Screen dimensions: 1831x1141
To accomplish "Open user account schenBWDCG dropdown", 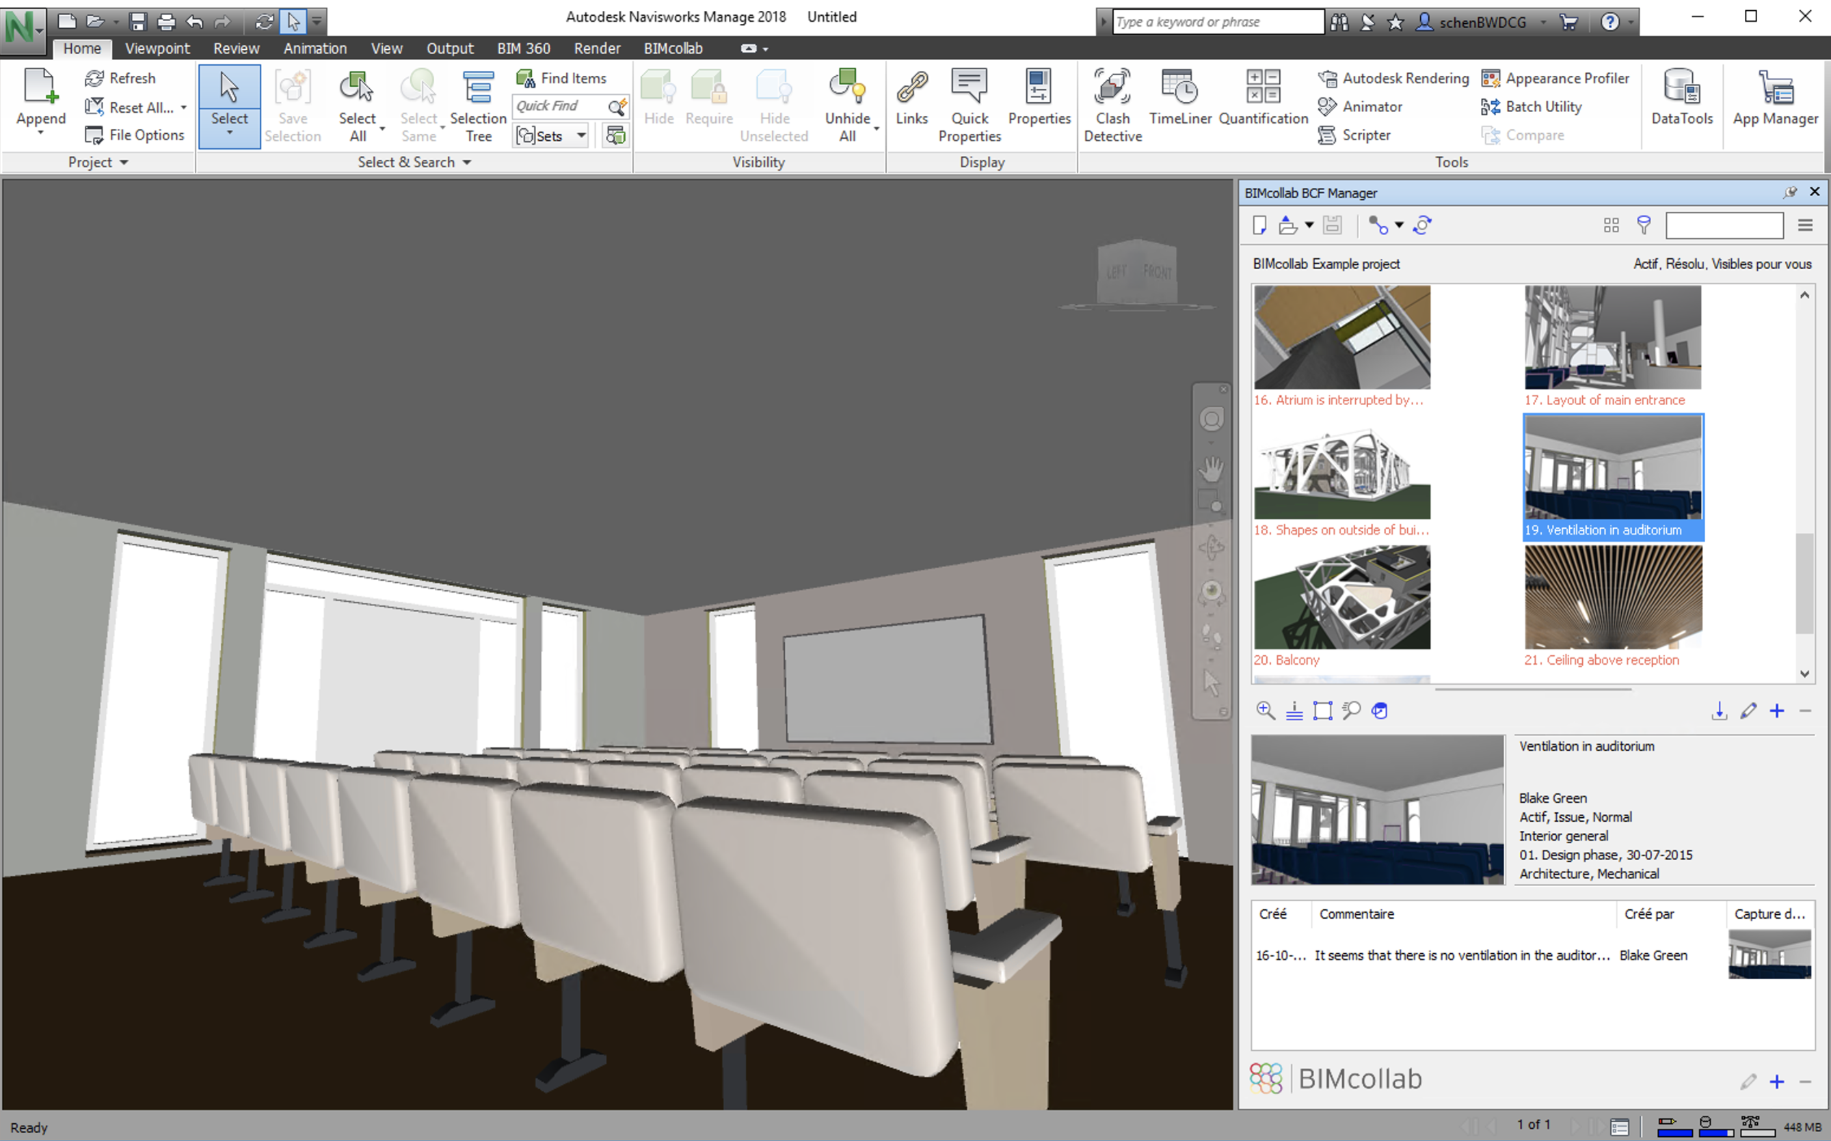I will point(1543,22).
